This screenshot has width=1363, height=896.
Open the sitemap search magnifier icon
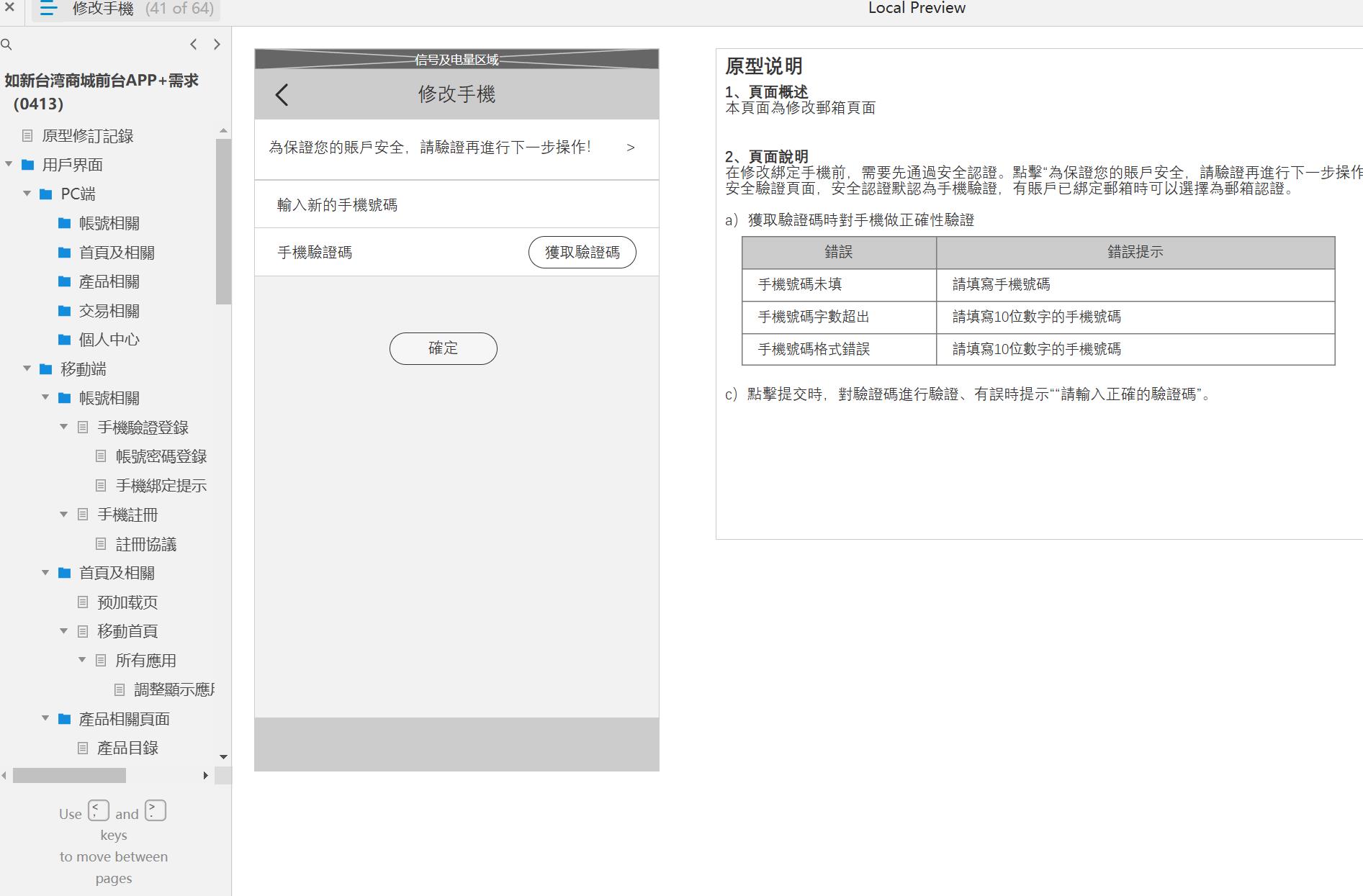pyautogui.click(x=6, y=45)
